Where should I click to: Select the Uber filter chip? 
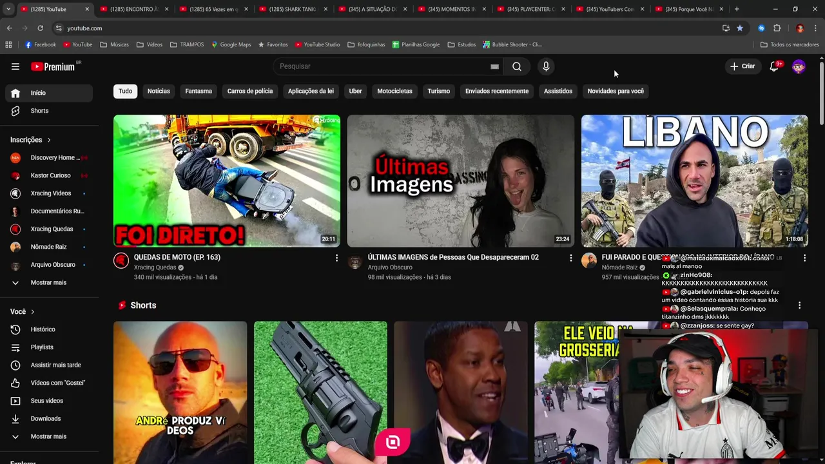355,91
